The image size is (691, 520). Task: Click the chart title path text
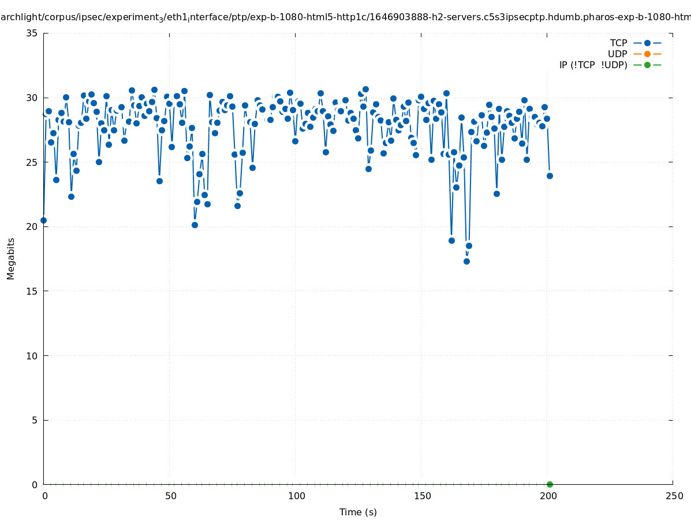tap(345, 17)
